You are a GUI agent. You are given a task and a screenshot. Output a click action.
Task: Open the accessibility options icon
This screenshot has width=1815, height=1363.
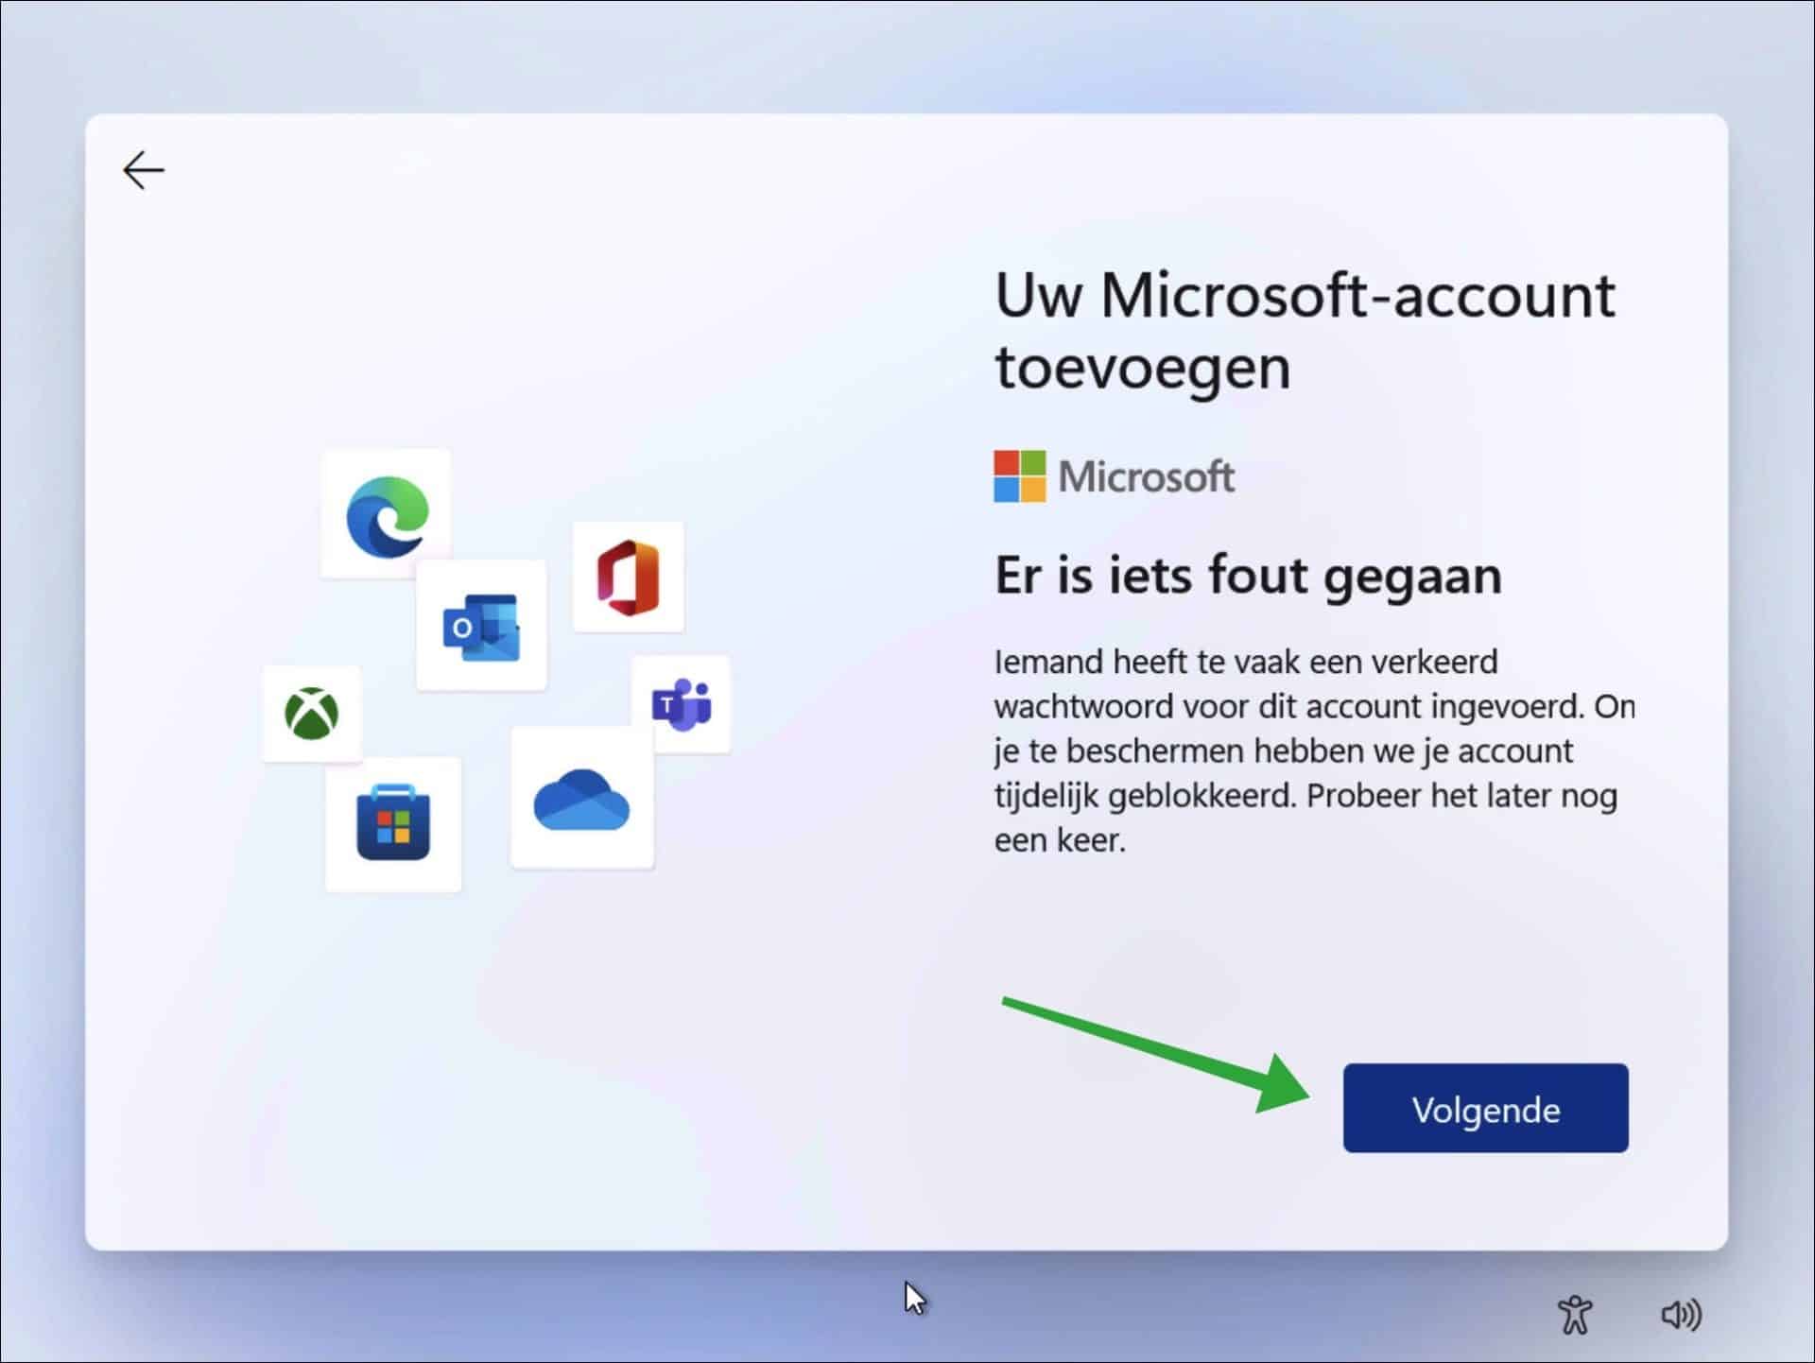pos(1575,1313)
